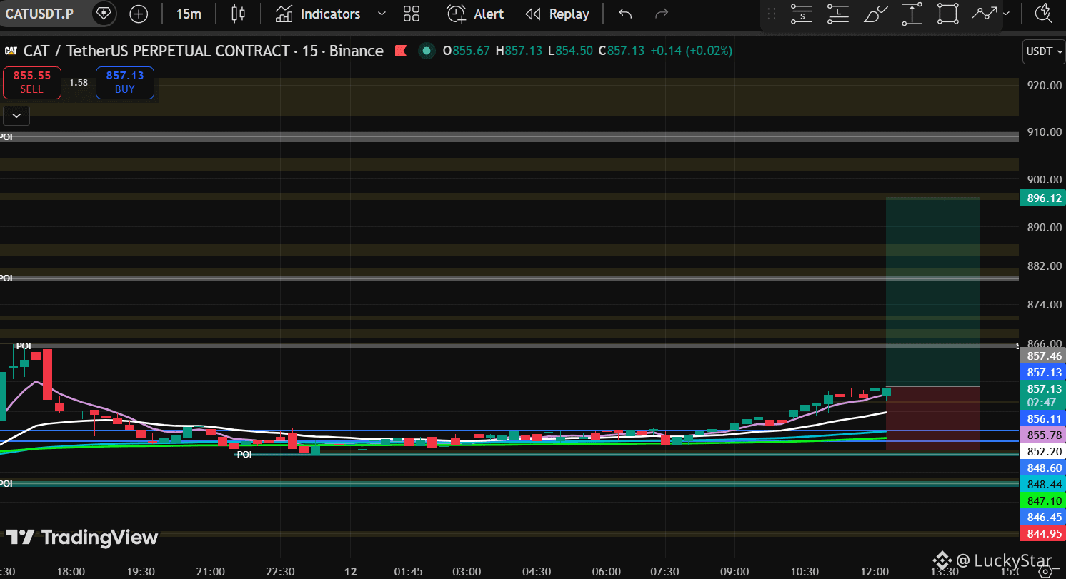The image size is (1066, 579).
Task: Select the green profit zone of the long position
Action: coord(932,292)
